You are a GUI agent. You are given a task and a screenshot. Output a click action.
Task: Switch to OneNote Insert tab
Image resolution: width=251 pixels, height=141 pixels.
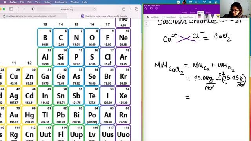193,13
